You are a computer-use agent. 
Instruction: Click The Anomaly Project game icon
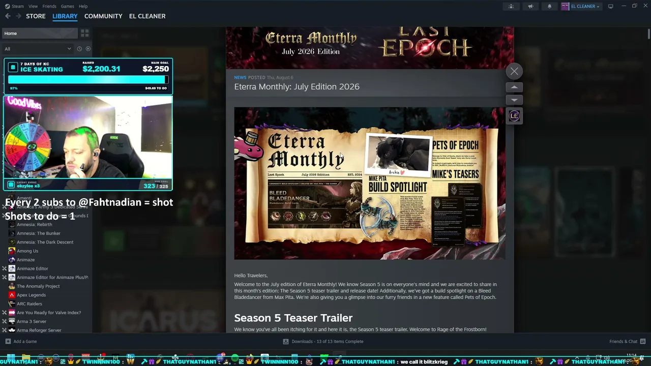tap(12, 286)
